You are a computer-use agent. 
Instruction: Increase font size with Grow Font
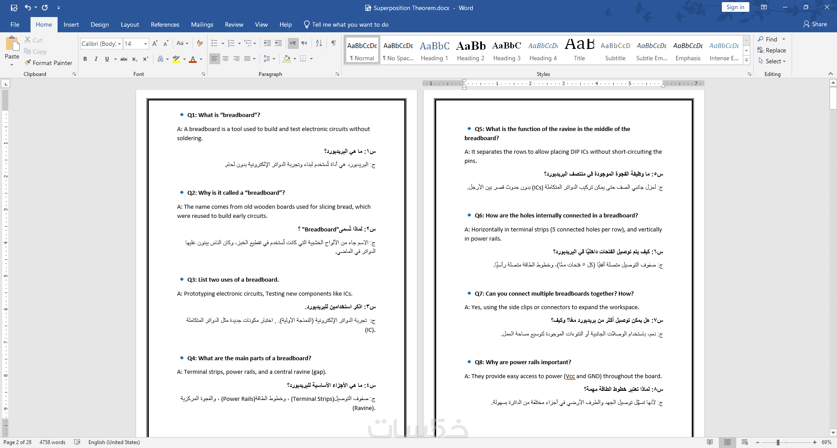click(155, 44)
